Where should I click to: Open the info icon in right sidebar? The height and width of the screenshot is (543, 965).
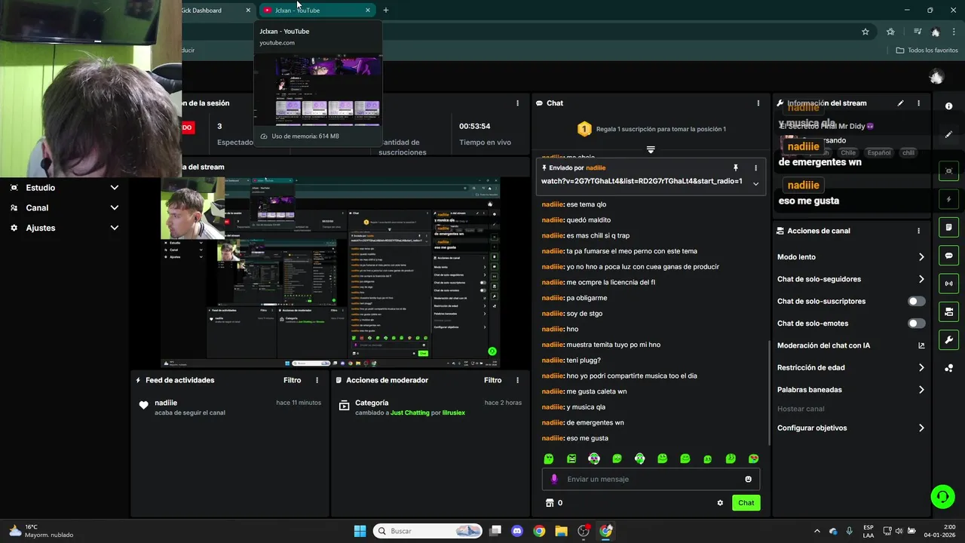tap(948, 106)
